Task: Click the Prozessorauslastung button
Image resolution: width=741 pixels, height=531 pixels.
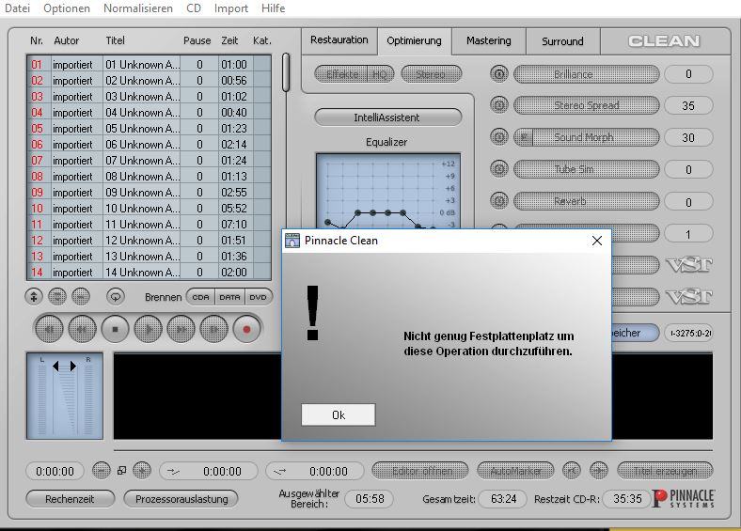Action: point(181,499)
